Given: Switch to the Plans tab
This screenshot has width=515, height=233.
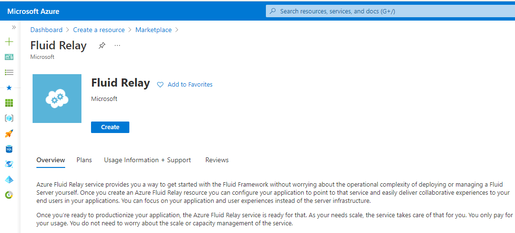Looking at the screenshot, I should 84,160.
